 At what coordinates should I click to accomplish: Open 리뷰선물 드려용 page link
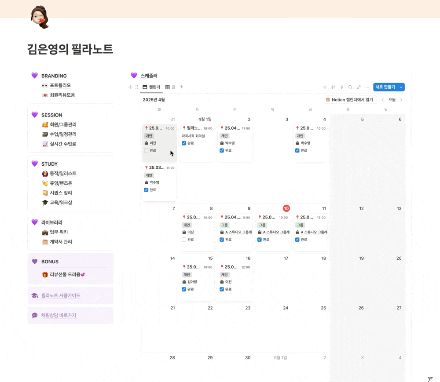coord(67,275)
